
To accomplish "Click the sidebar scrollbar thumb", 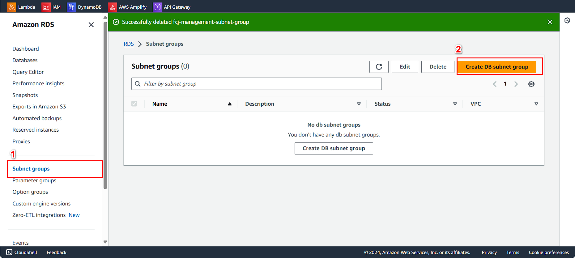I will [105, 105].
